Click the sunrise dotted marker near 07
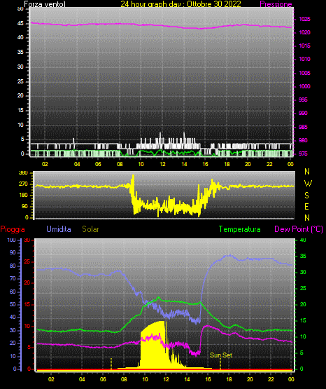The image size is (326, 389). [111, 364]
